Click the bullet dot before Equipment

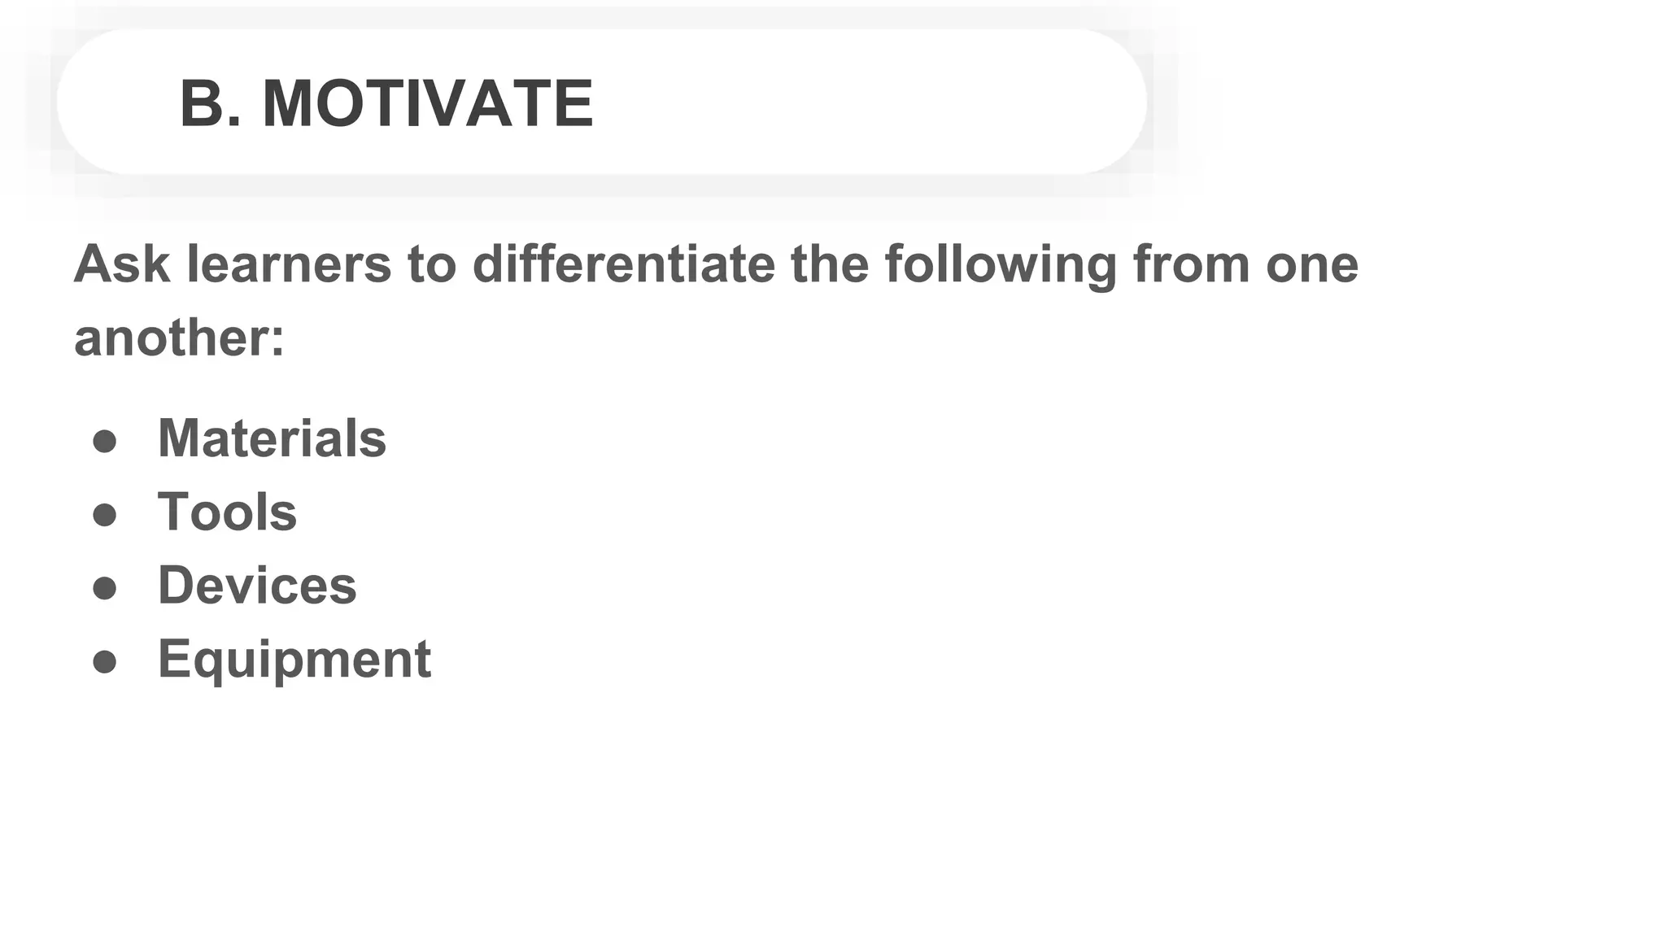(104, 660)
